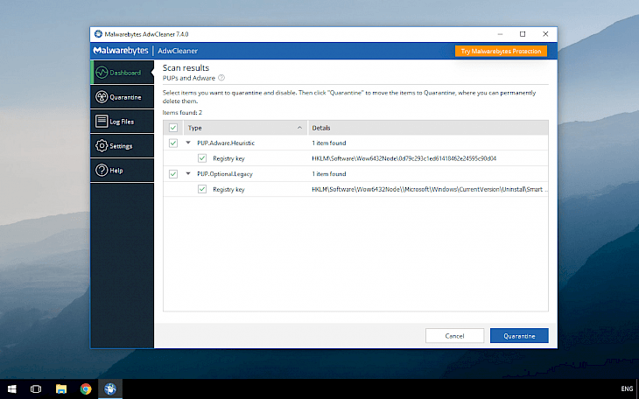Screen dimensions: 639x399
Task: Click the CurrentVersion\Uninstall registry path
Action: tap(430, 190)
